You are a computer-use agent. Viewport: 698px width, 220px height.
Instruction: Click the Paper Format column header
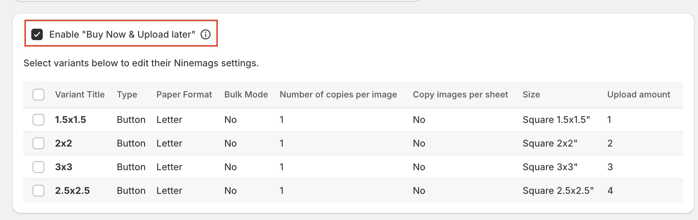click(x=184, y=95)
